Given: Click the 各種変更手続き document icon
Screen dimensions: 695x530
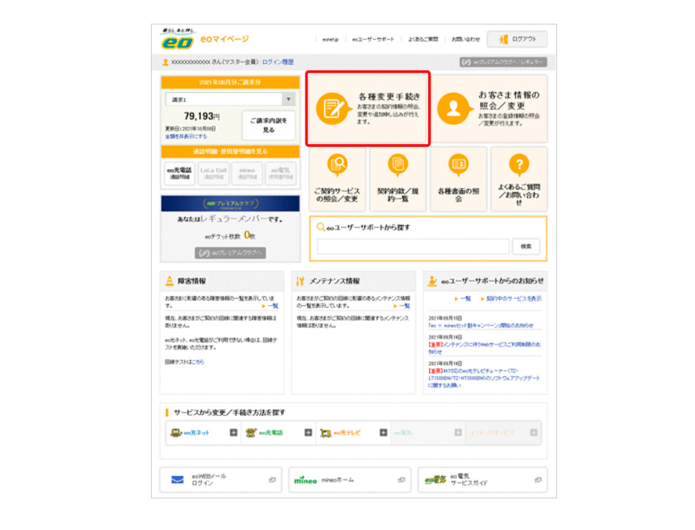Looking at the screenshot, I should [x=331, y=109].
